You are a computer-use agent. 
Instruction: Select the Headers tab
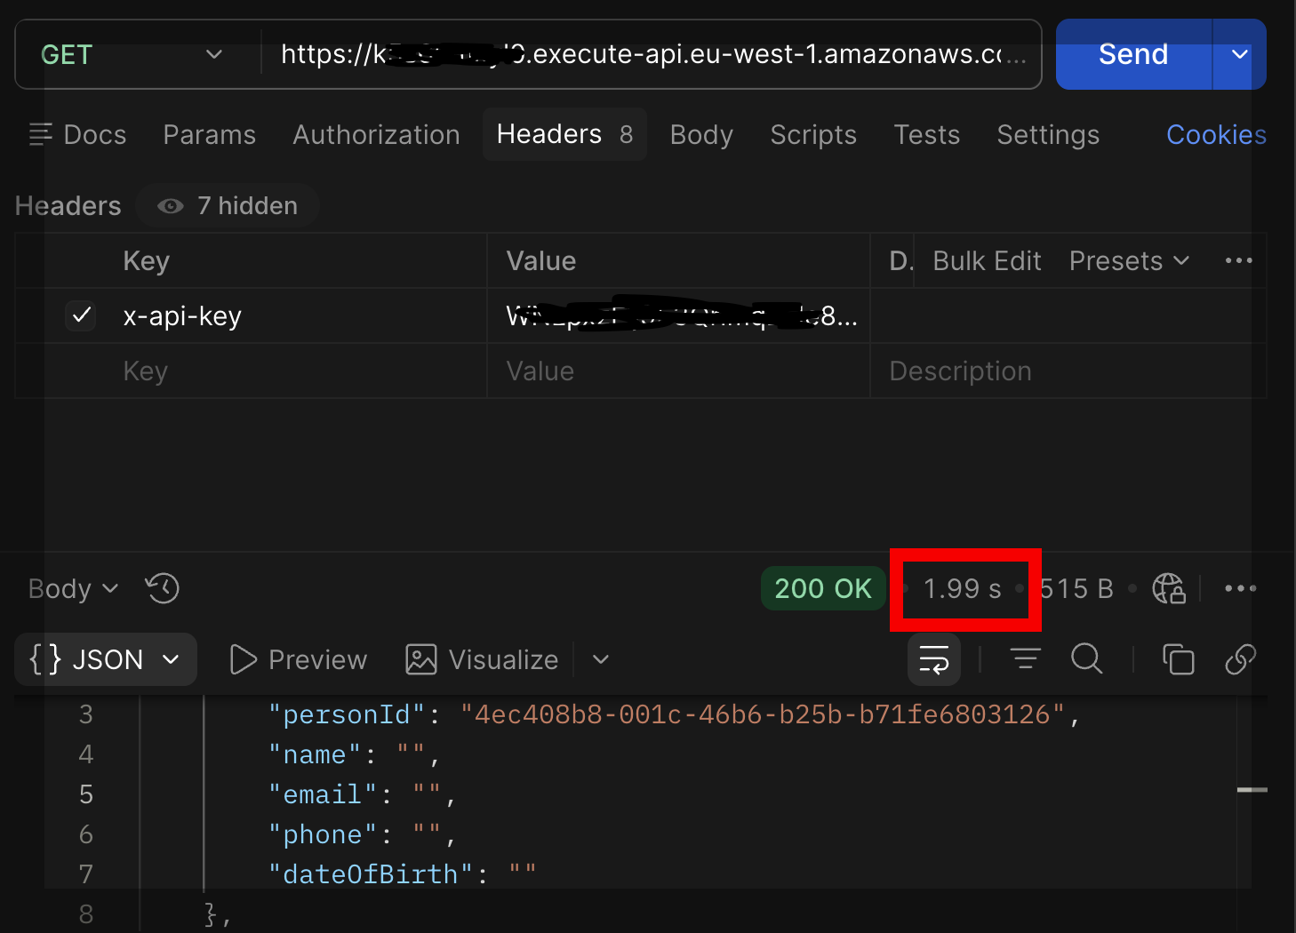pos(564,134)
